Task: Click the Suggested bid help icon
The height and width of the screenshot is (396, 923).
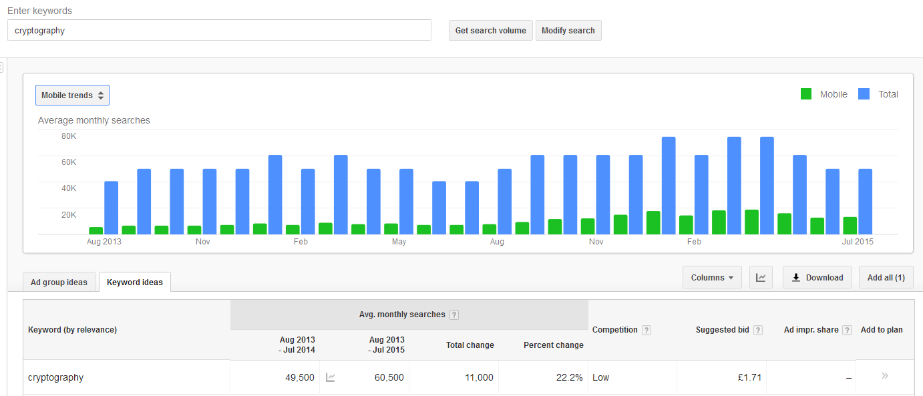Action: coord(758,330)
